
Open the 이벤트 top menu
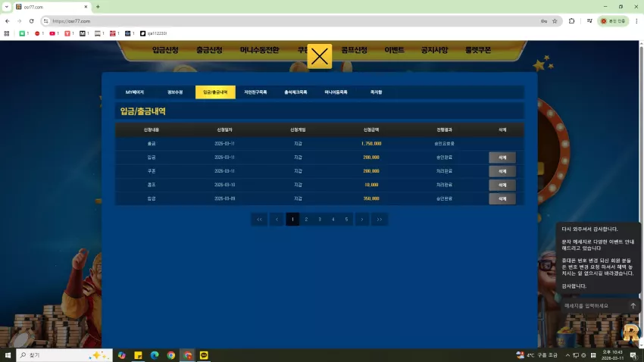point(394,50)
